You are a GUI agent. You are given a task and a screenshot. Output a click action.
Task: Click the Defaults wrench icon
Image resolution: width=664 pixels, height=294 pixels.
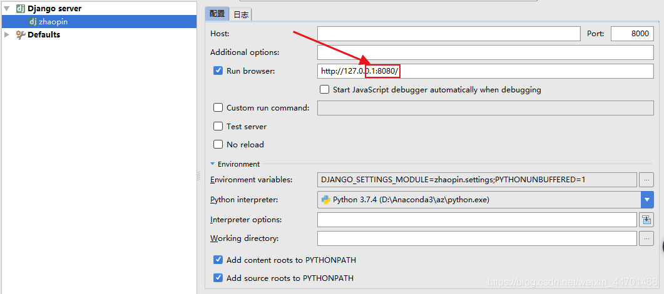click(21, 34)
